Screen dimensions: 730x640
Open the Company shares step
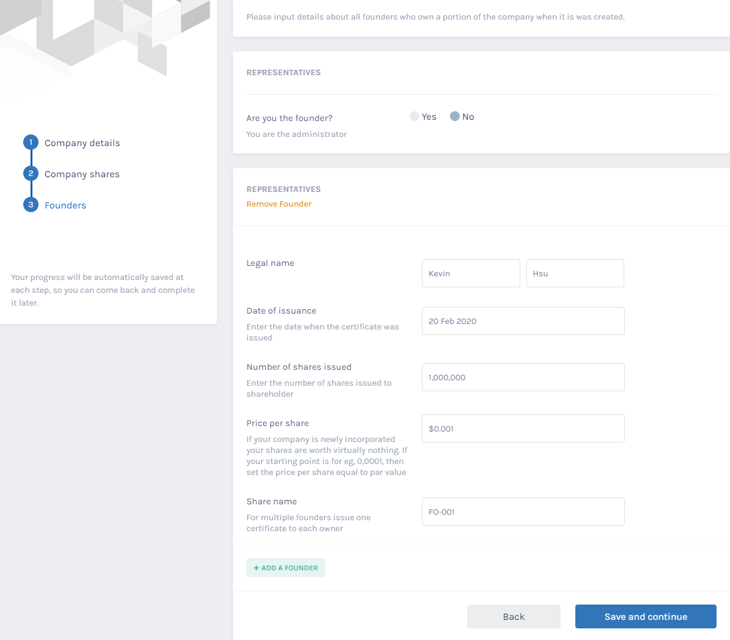point(82,174)
